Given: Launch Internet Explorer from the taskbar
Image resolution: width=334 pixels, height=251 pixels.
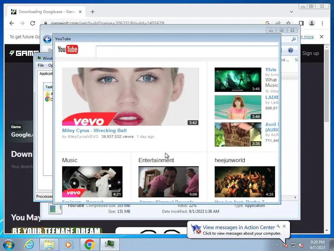Looking at the screenshot, I should coord(29,244).
